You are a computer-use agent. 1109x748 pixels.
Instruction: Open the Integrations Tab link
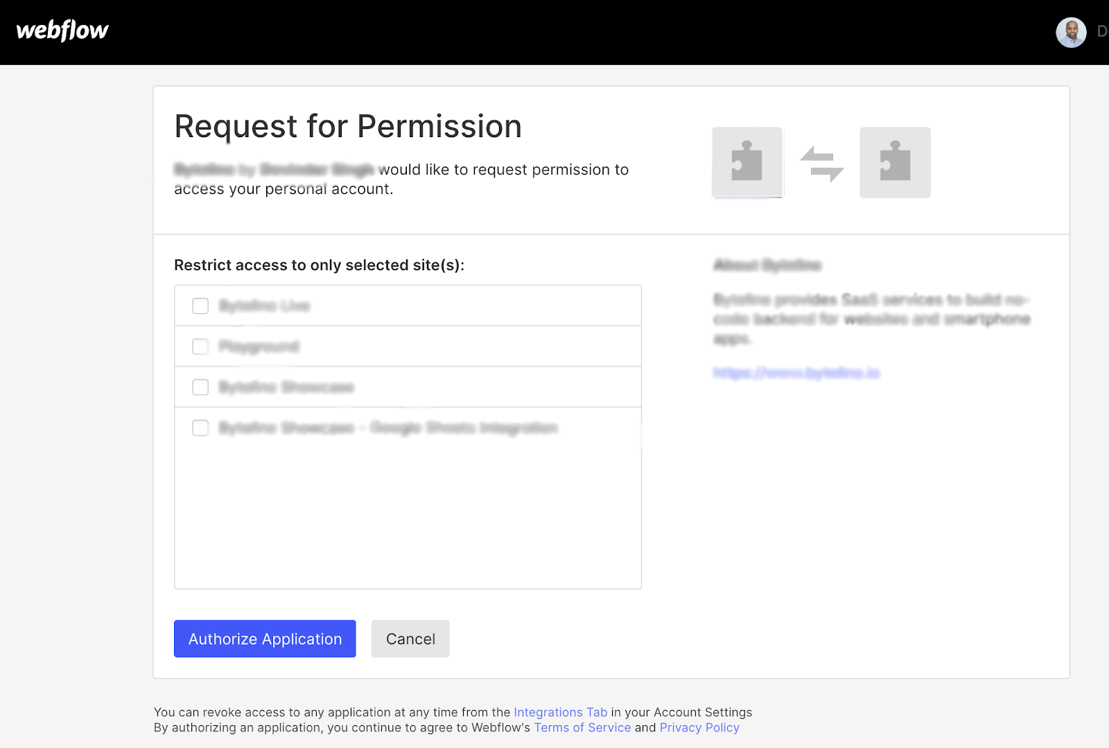560,712
